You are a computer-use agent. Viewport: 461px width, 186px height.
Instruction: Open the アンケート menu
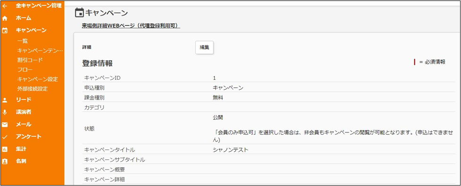tap(28, 137)
